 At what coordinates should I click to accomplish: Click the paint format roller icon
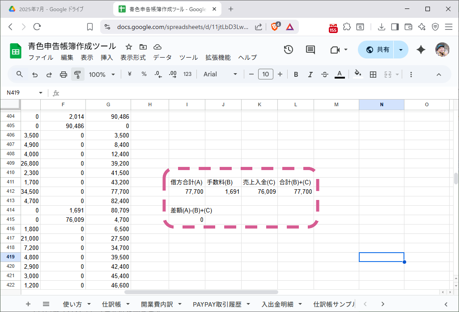pos(78,75)
